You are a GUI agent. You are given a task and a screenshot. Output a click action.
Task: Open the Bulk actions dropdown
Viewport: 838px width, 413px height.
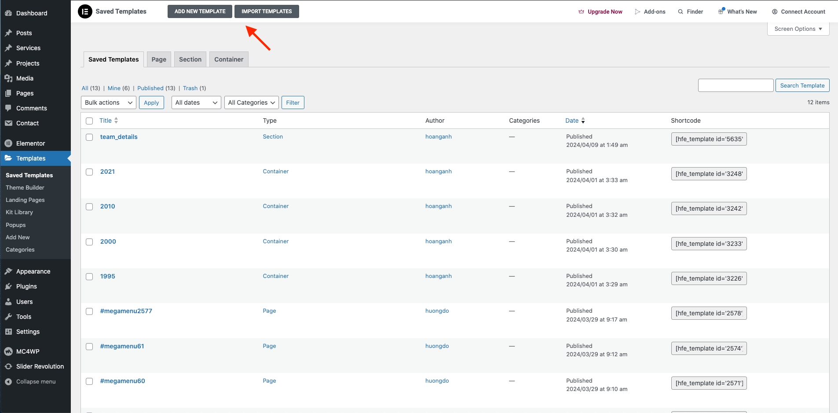[x=108, y=102]
